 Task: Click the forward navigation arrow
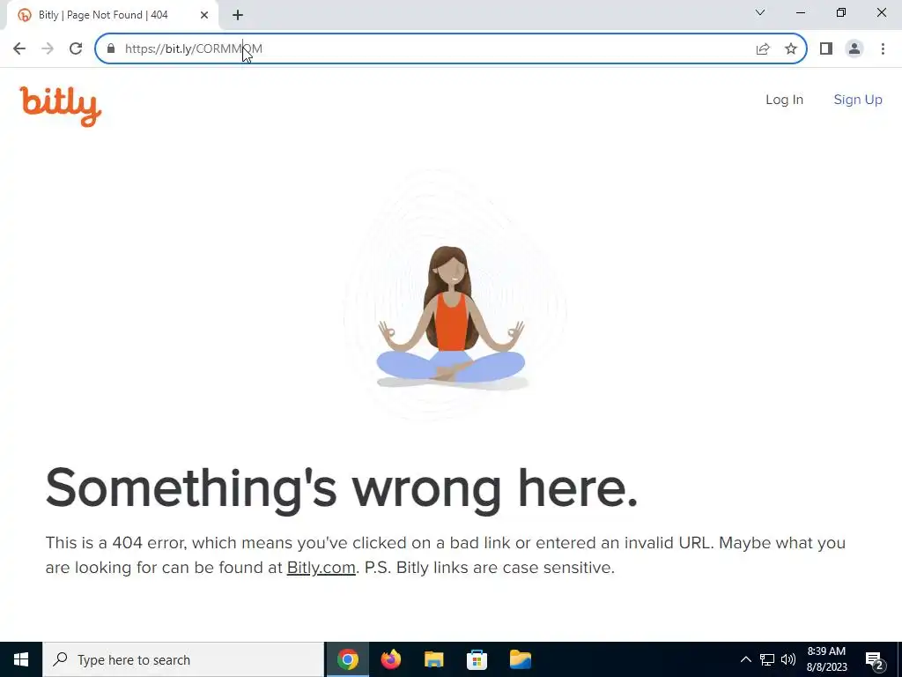click(48, 49)
